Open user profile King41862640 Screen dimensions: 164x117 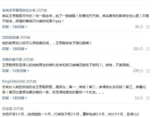(13, 81)
